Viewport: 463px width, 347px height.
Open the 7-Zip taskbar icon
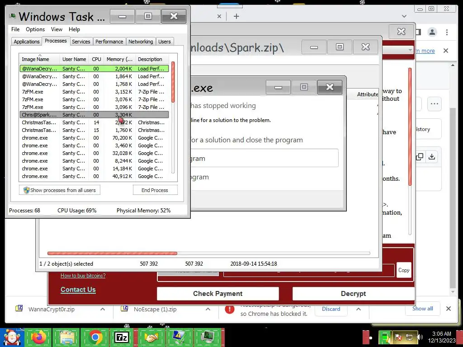[x=122, y=338]
